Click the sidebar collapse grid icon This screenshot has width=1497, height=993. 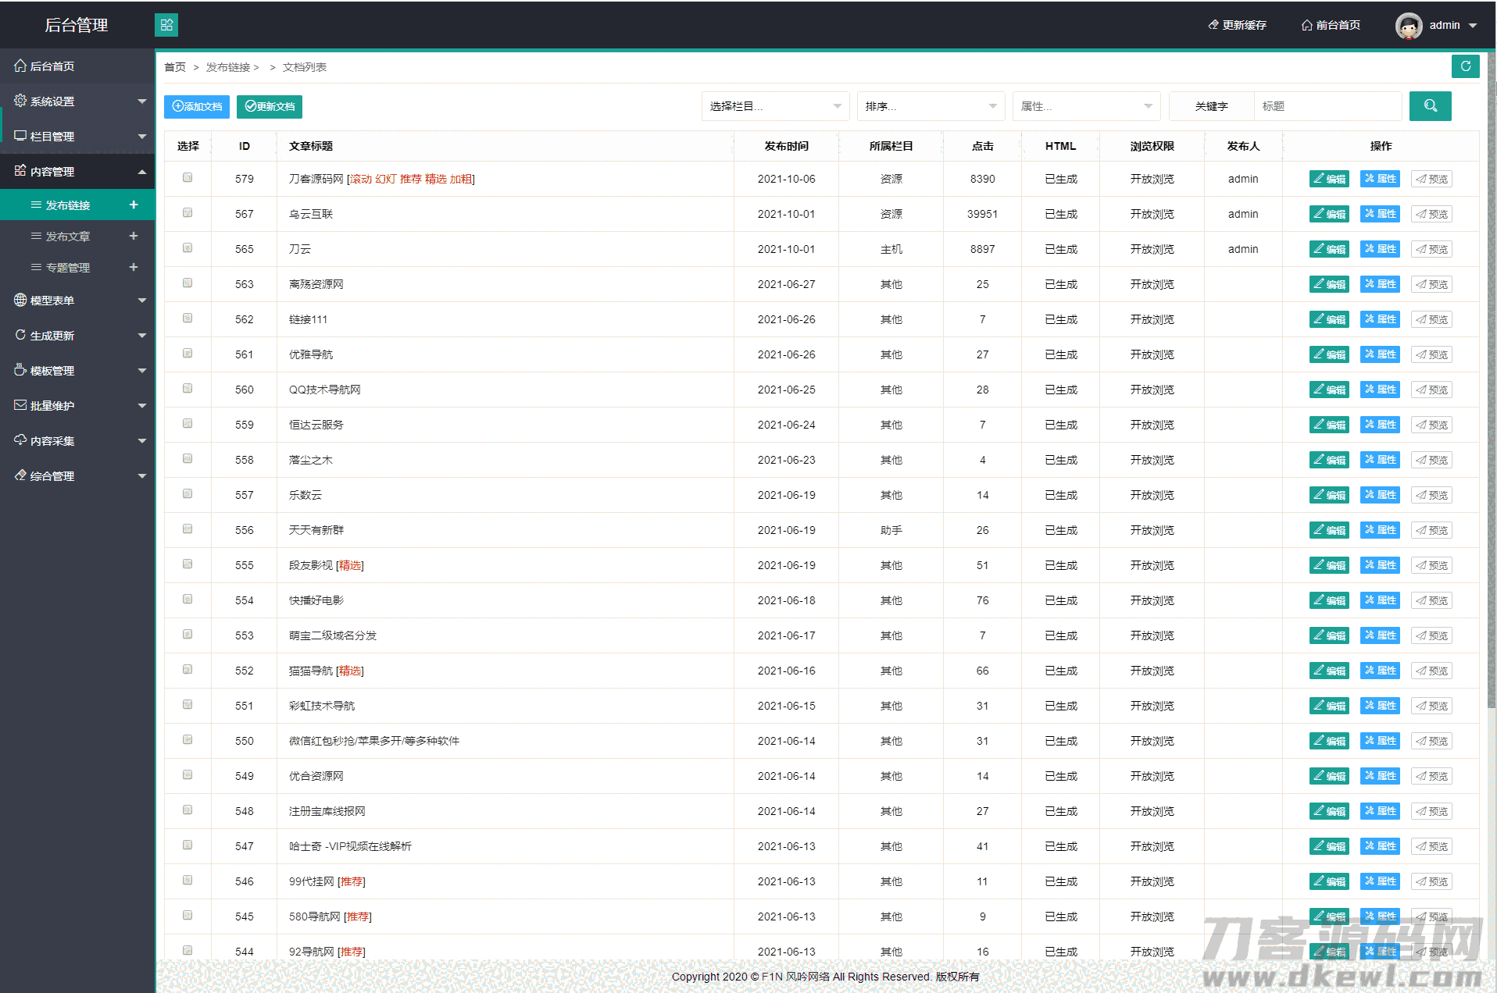[166, 25]
